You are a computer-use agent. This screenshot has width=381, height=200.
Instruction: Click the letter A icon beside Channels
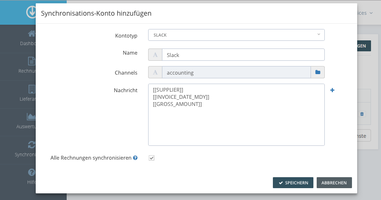155,72
